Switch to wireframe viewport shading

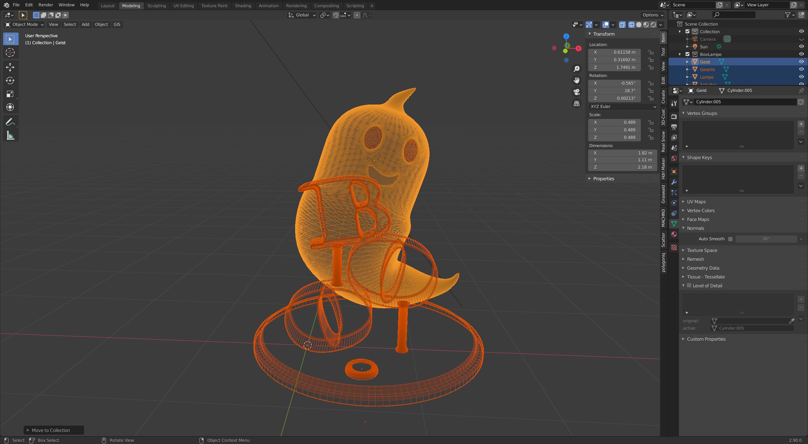[x=631, y=25]
